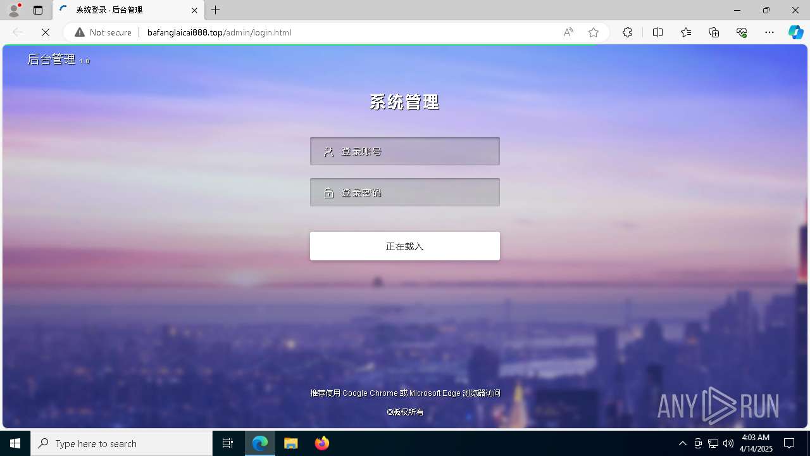Show hidden tray icons chevron
The image size is (810, 456).
[682, 443]
